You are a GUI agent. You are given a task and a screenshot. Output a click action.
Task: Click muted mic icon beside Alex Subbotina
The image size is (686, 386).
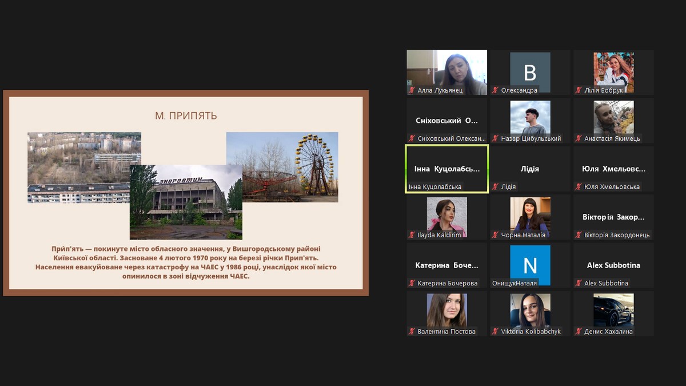click(x=579, y=283)
